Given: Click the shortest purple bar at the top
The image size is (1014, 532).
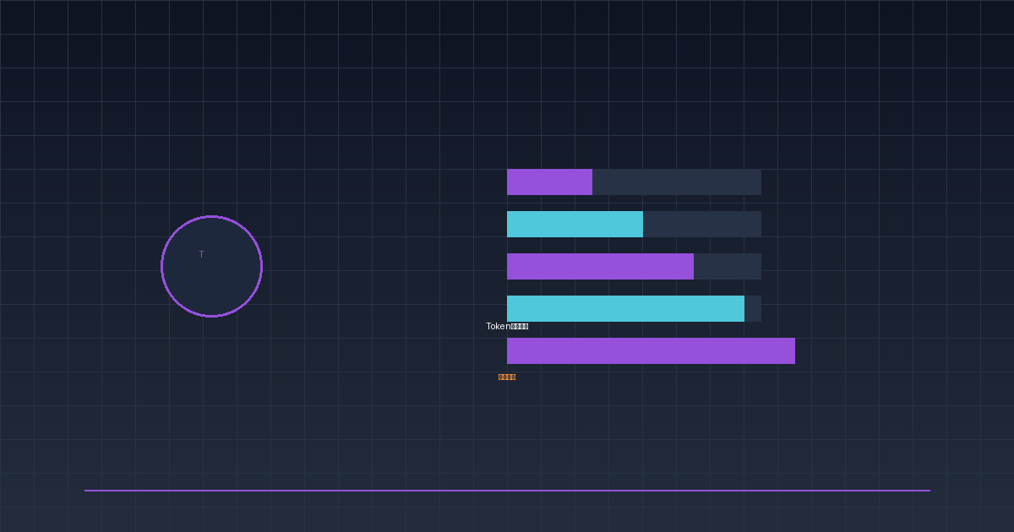Looking at the screenshot, I should point(549,182).
